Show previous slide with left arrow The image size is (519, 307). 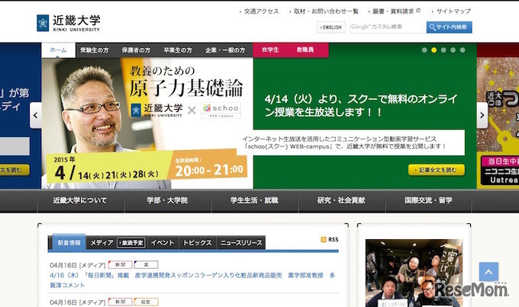click(x=35, y=115)
